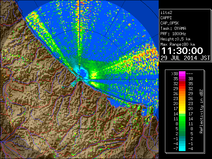The width and height of the screenshot is (212, 159).
Task: Select the cyan -7 dBZ legend swatch
Action: 182,148
